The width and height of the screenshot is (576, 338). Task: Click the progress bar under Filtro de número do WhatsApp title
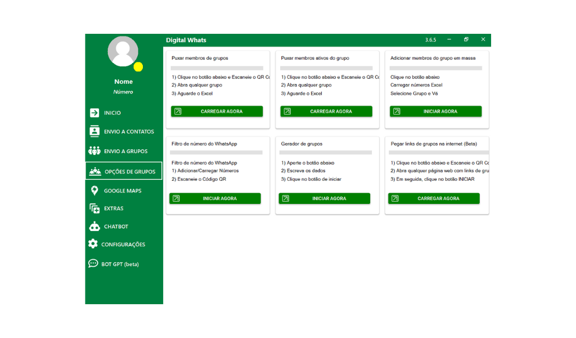216,152
